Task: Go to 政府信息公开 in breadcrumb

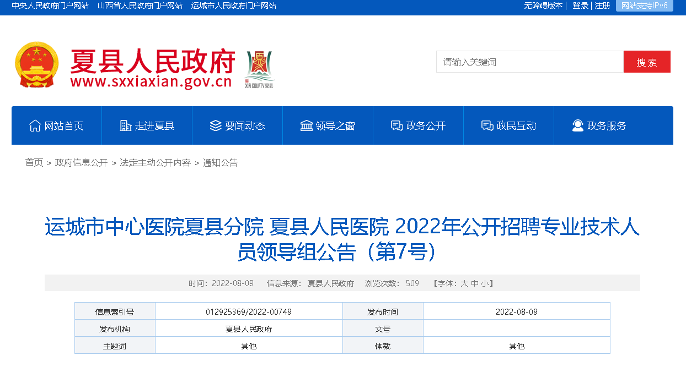Action: tap(82, 162)
